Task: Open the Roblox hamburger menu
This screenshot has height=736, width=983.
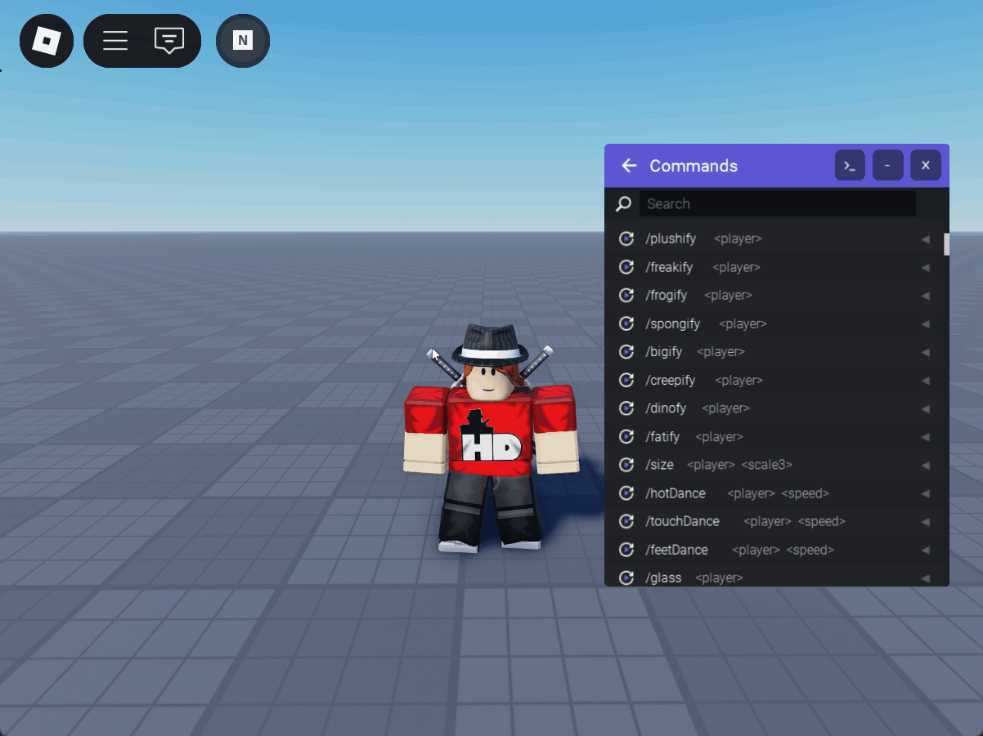Action: click(x=114, y=40)
